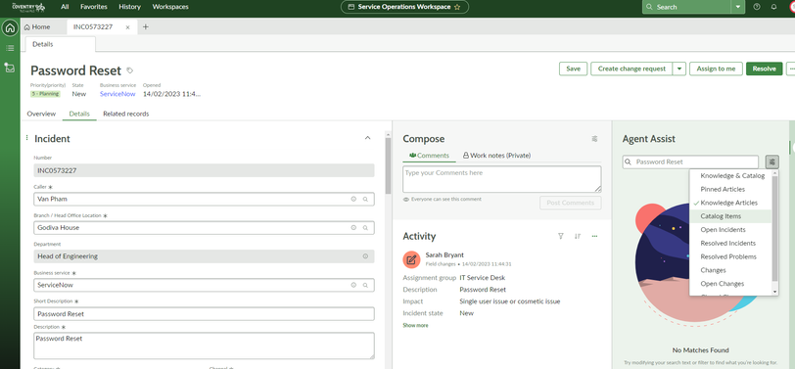Open the inbox icon in left sidebar
This screenshot has height=369, width=795.
point(10,68)
